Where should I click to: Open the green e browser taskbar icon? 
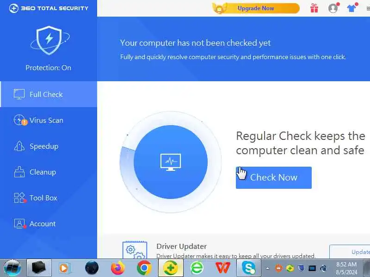tap(197, 268)
